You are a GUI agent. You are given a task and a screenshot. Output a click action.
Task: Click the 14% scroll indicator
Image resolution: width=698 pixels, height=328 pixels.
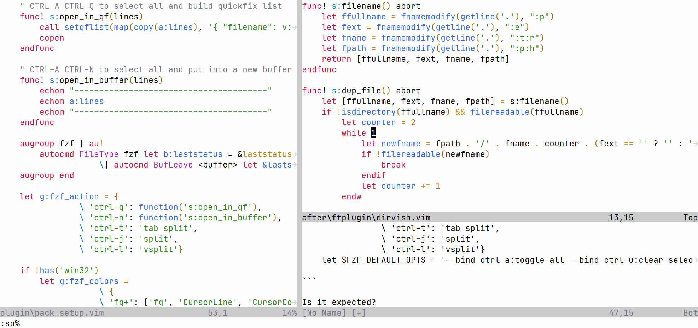(290, 313)
